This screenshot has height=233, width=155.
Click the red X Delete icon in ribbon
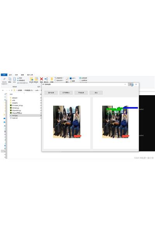pyautogui.click(x=41, y=79)
